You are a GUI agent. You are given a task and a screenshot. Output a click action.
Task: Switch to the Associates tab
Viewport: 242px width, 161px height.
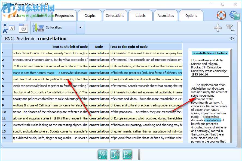166,15
